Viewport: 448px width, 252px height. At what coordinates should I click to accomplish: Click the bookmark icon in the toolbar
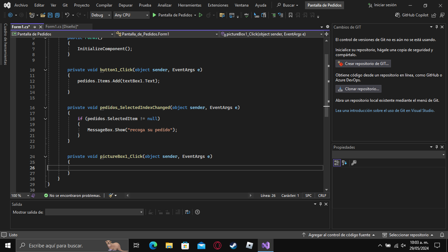click(290, 15)
